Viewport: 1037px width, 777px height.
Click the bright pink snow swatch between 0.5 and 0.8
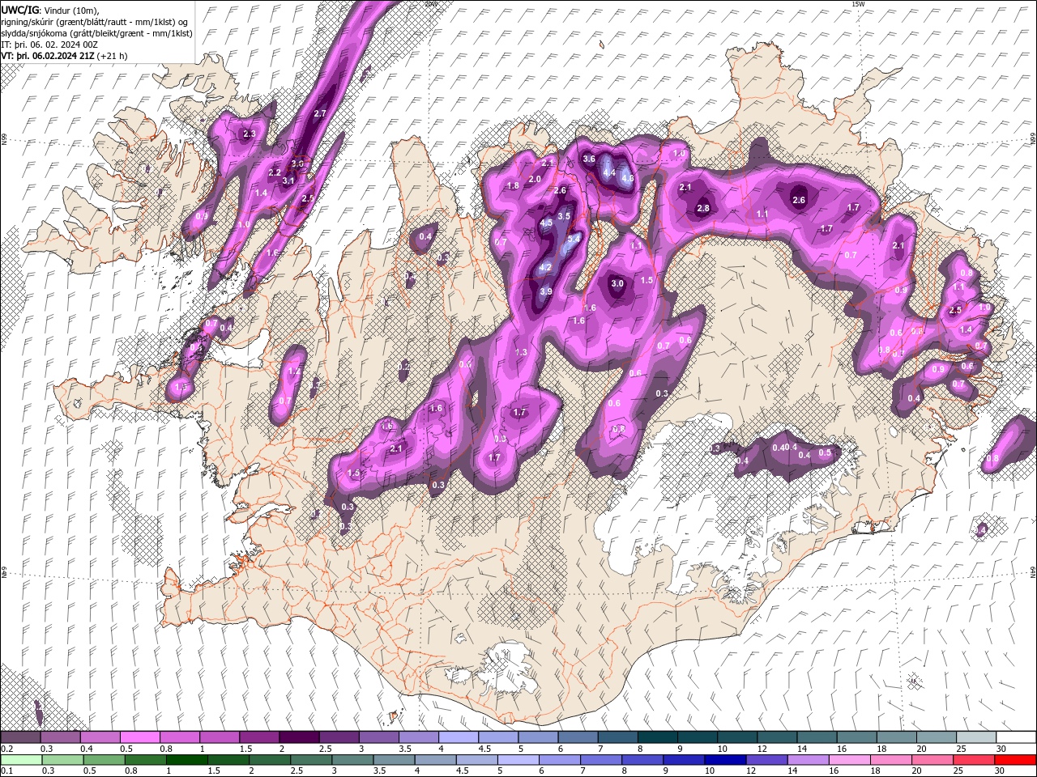(139, 737)
